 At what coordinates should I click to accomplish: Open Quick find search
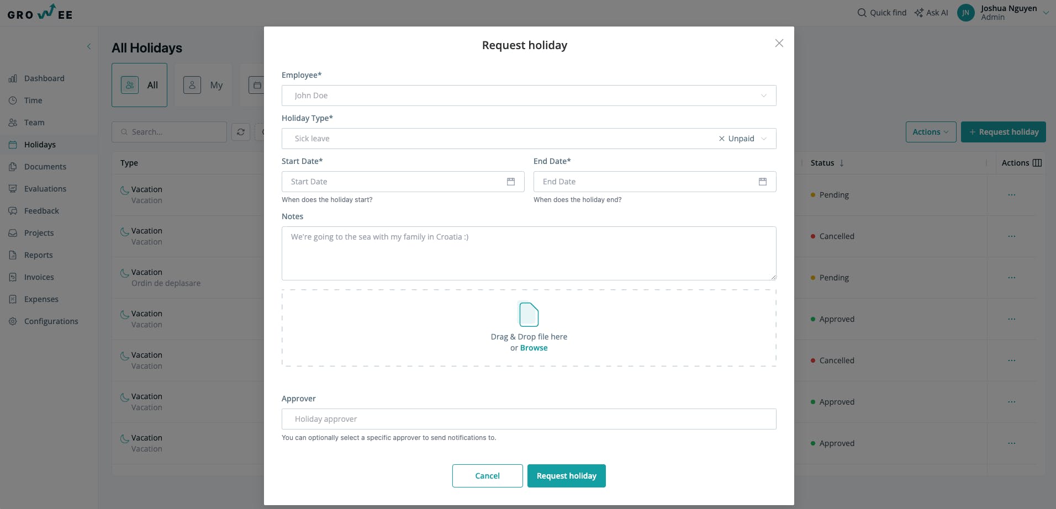(881, 13)
